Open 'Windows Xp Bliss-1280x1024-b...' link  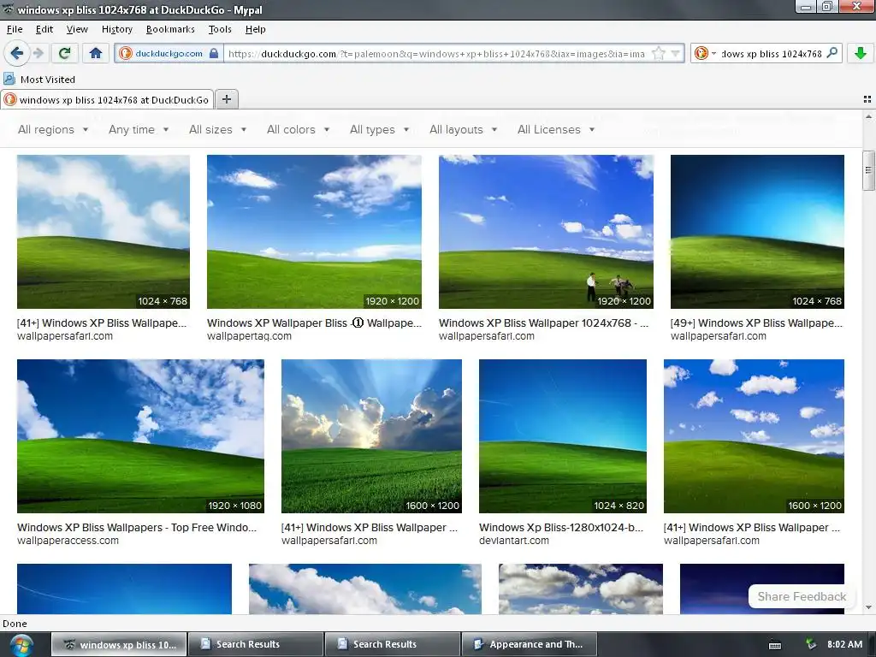click(561, 527)
